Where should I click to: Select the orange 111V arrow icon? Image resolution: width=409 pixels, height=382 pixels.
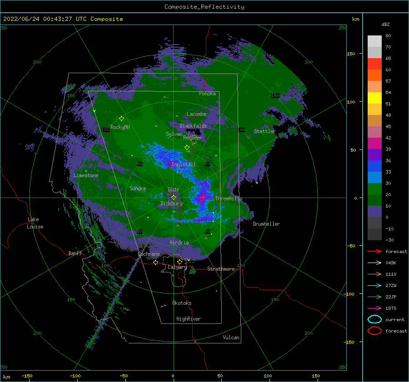[x=374, y=274]
